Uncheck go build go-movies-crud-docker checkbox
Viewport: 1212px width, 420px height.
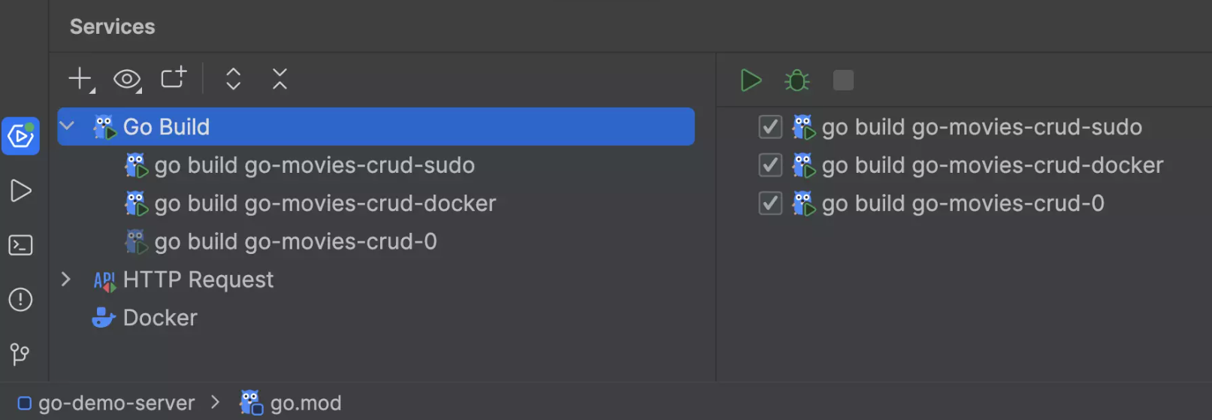tap(770, 165)
